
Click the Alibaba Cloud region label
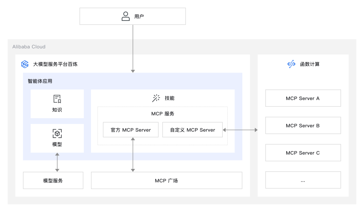click(28, 47)
